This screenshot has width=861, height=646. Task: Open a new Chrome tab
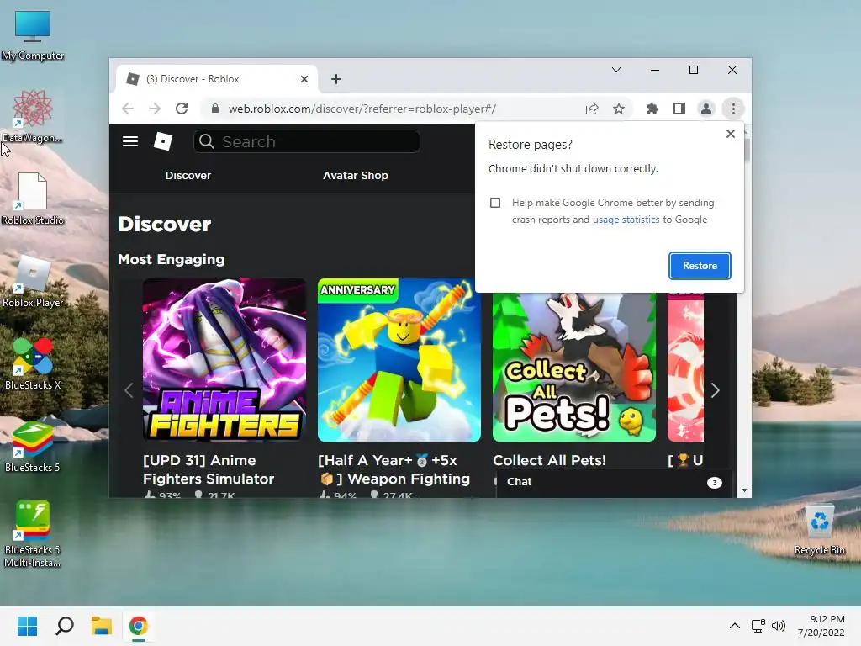[336, 79]
